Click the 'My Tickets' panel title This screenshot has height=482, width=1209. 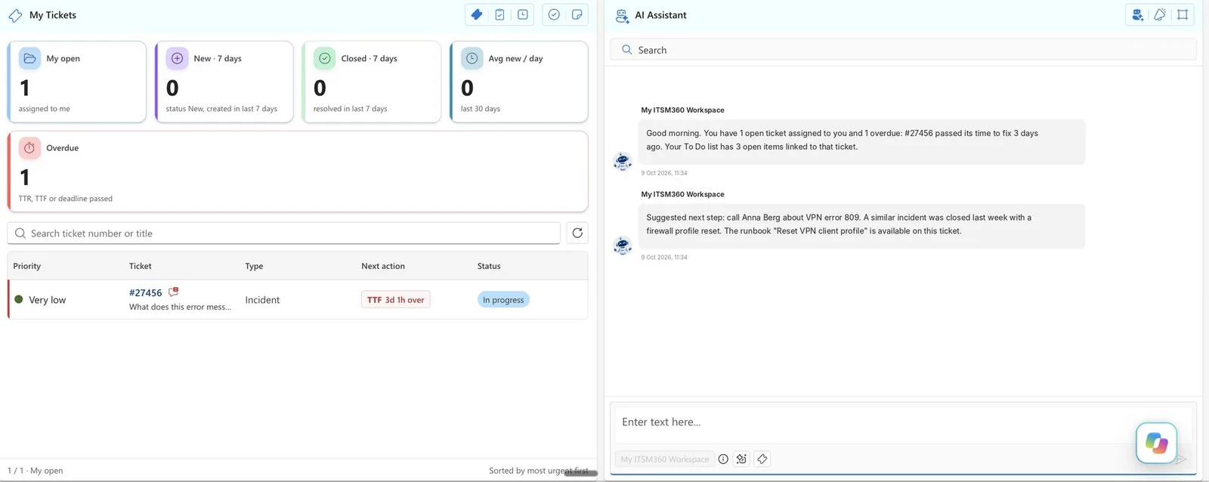point(53,15)
